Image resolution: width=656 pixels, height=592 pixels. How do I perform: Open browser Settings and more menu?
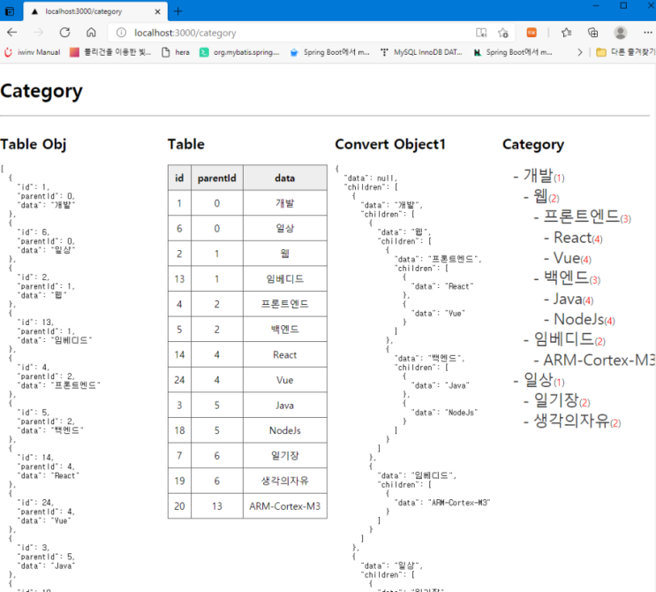(647, 33)
